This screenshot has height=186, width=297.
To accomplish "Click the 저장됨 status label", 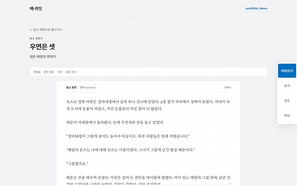I will point(37,72).
